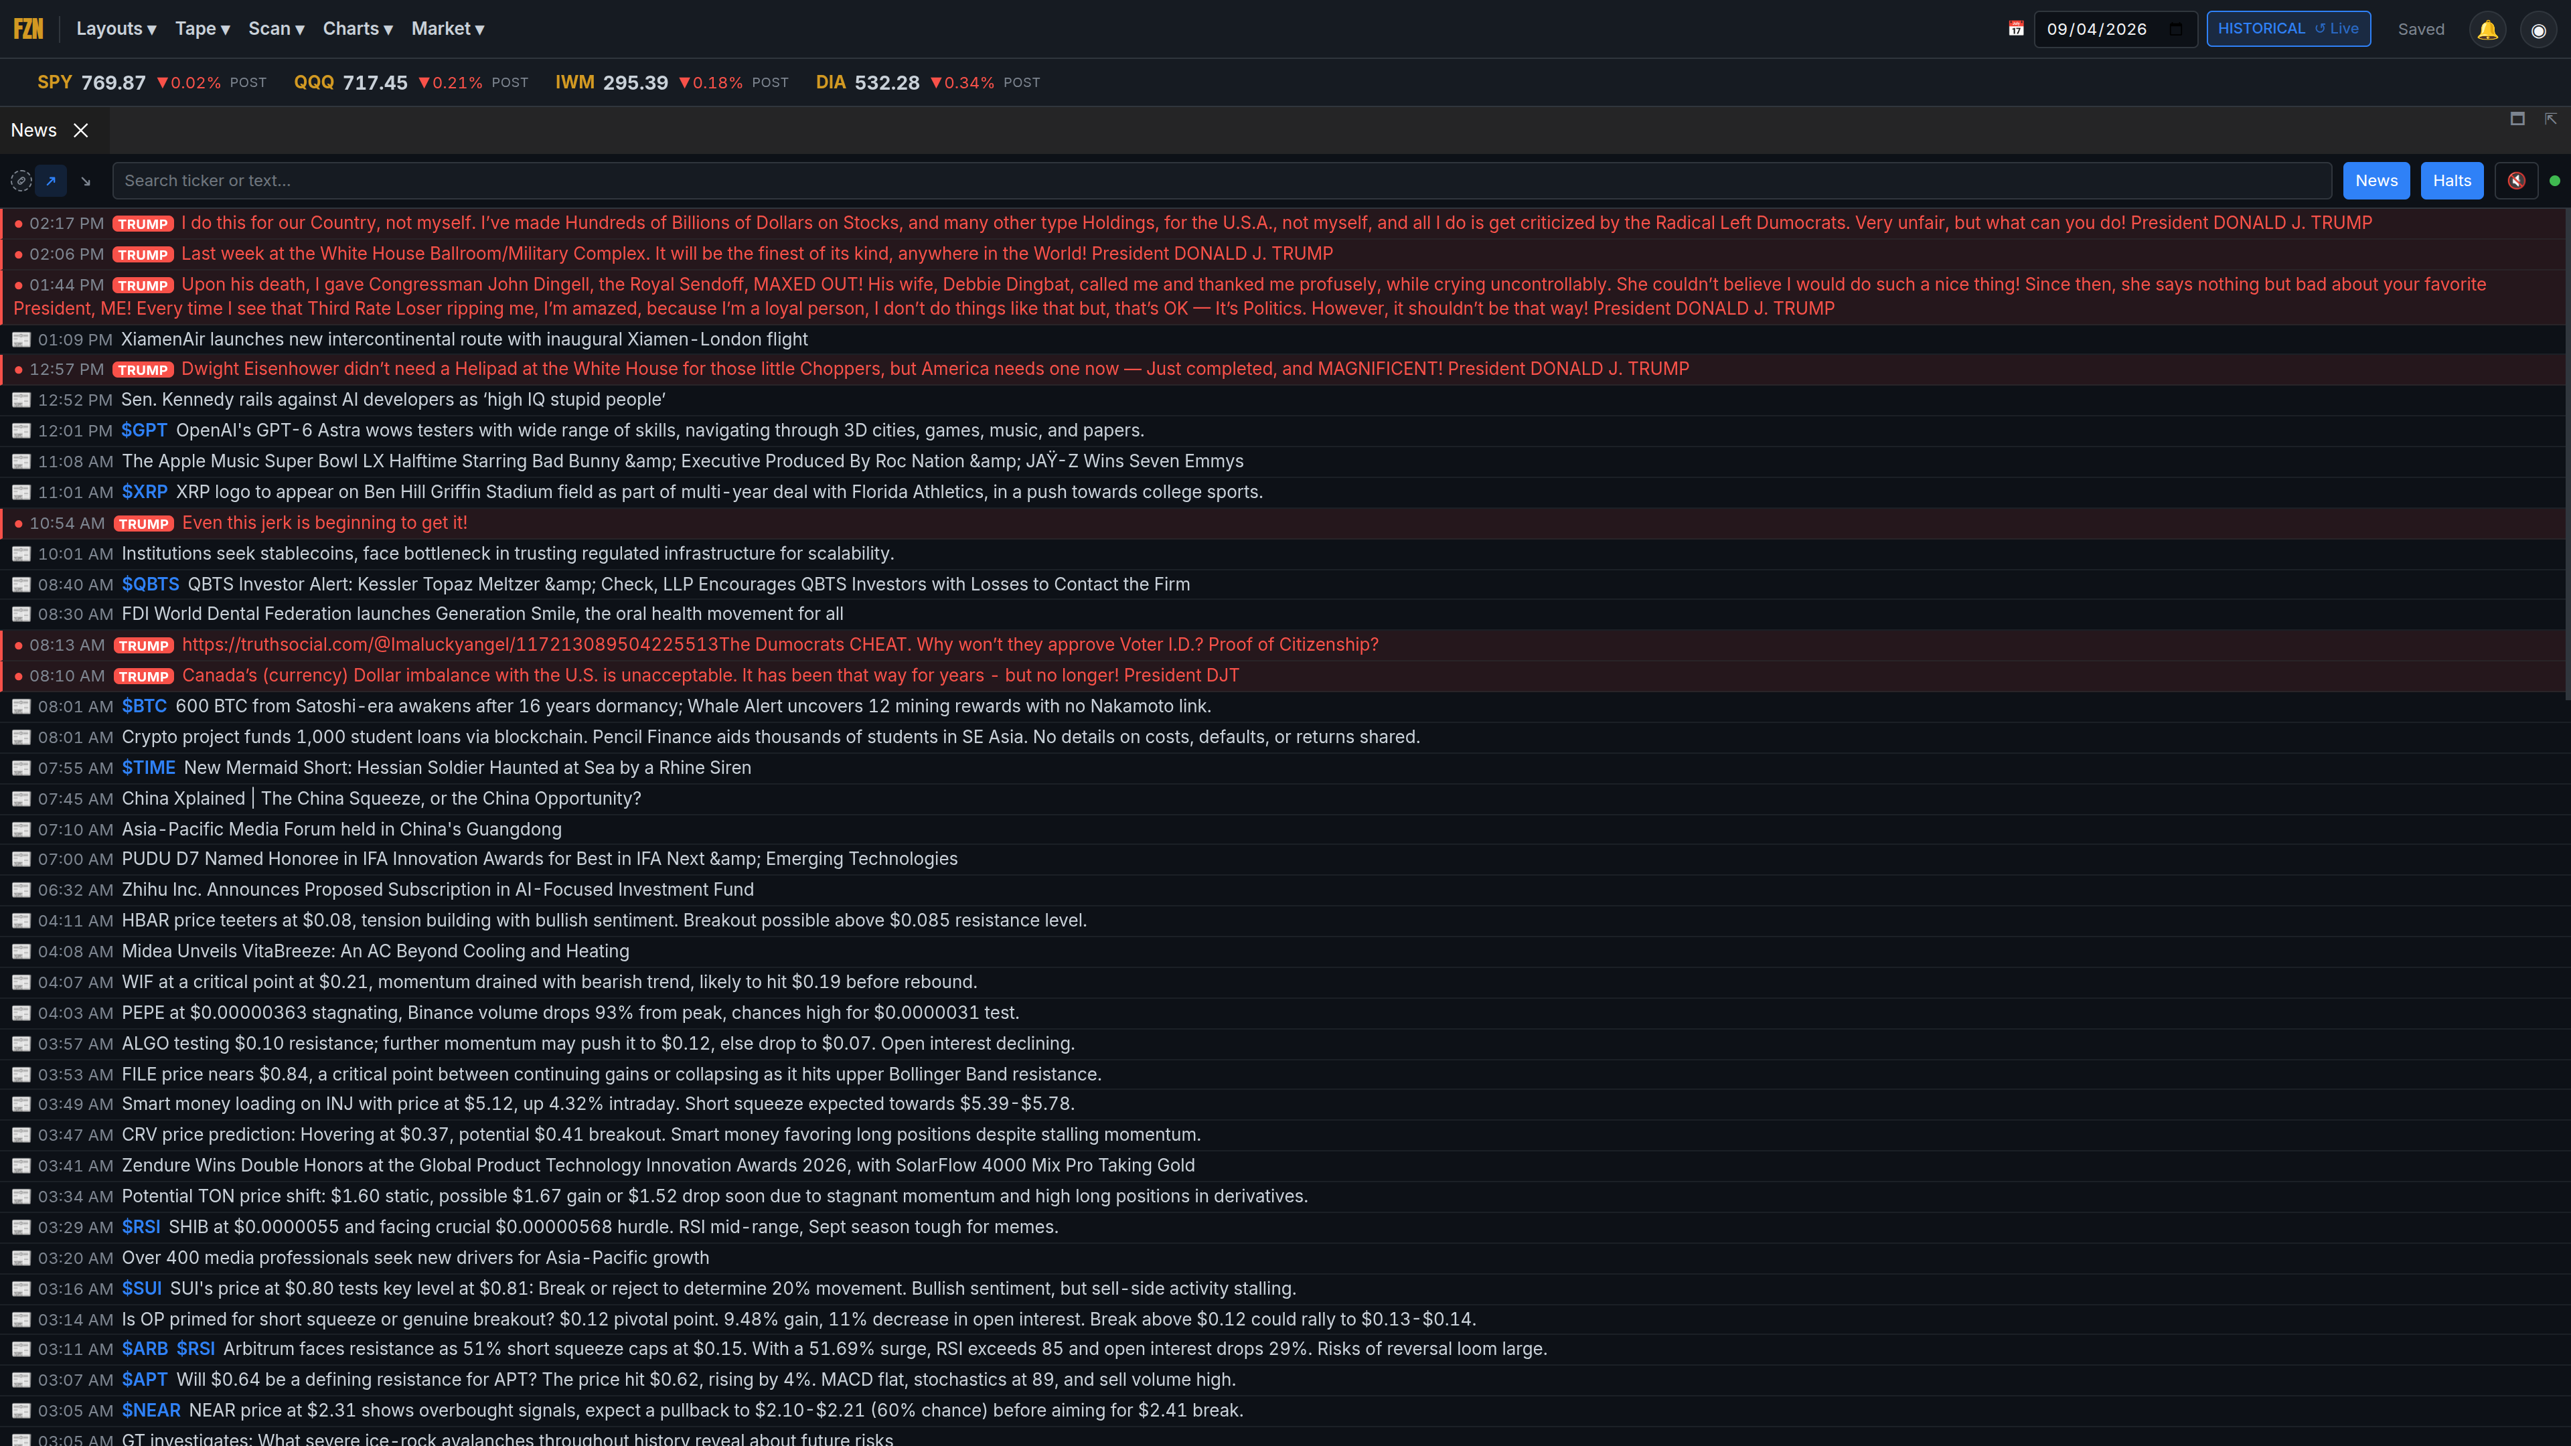Click the $XRP ticker link
Viewport: 2571px width, 1446px height.
145,492
